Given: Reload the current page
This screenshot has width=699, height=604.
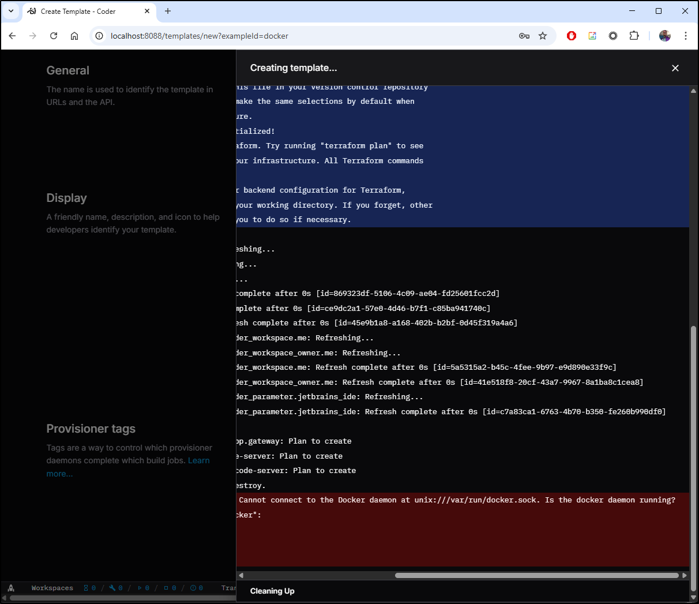Looking at the screenshot, I should point(54,36).
